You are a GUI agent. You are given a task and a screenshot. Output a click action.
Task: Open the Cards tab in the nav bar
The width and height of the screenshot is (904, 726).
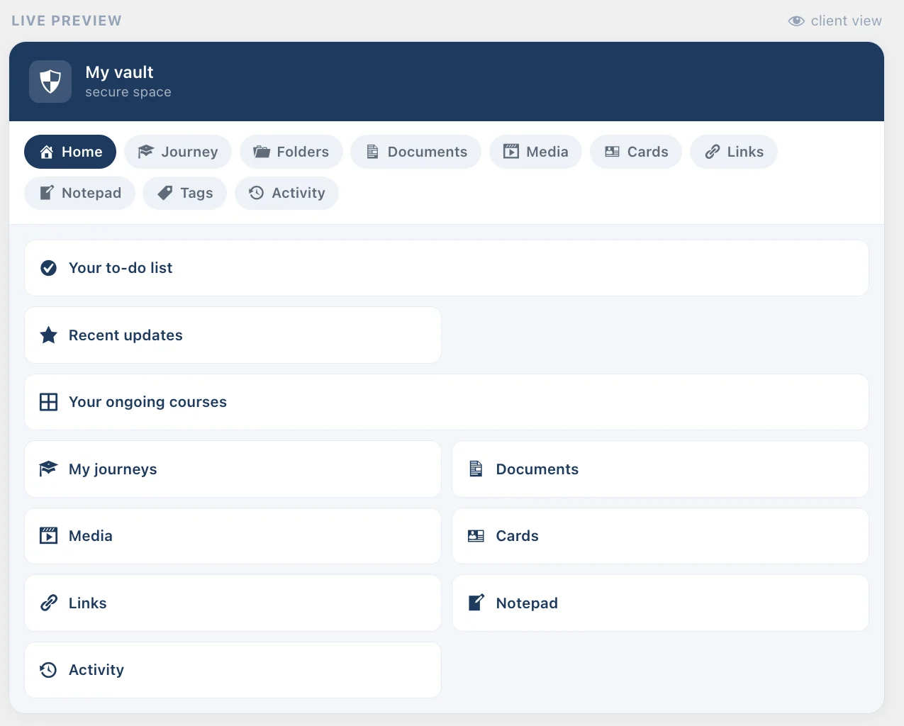click(636, 152)
